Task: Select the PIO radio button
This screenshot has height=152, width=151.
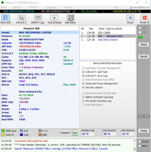Action: point(140,32)
